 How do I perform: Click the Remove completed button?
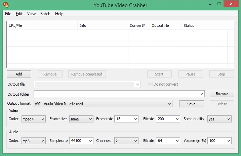[x=87, y=74]
